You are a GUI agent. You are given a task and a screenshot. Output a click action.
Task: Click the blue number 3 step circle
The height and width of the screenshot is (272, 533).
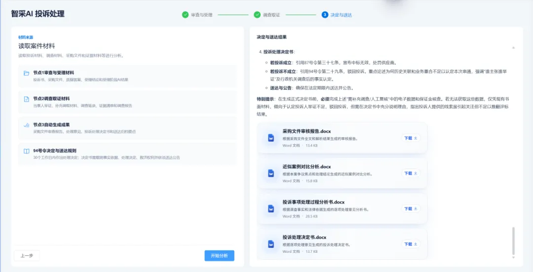pyautogui.click(x=325, y=15)
